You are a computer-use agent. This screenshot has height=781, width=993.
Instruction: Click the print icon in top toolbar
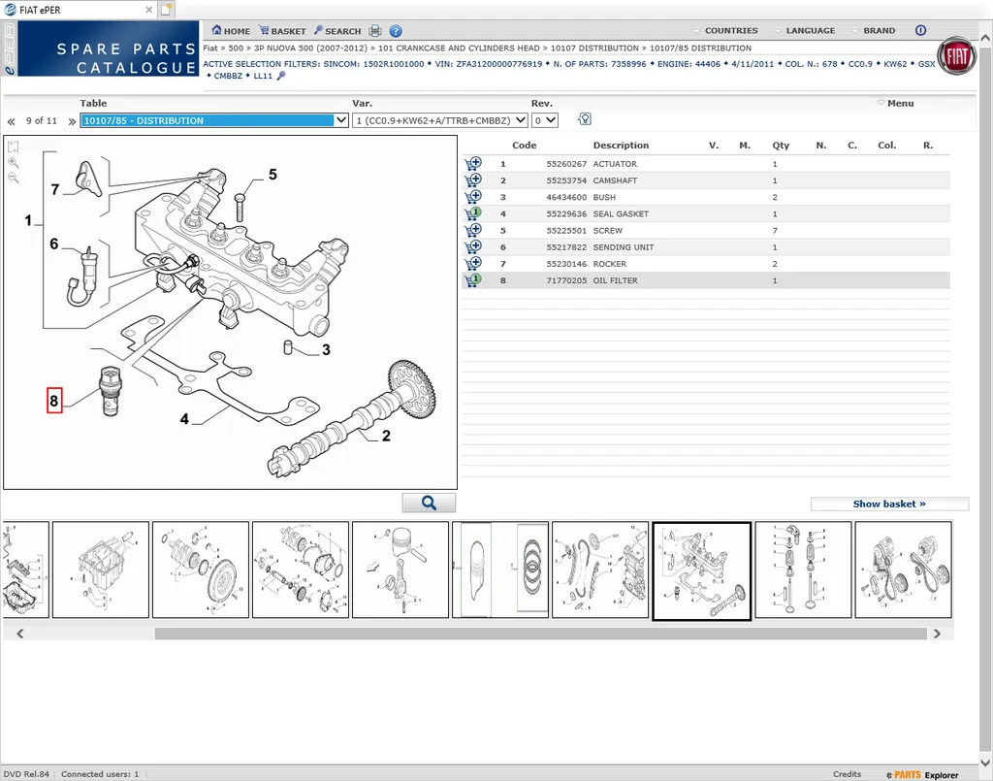coord(375,31)
